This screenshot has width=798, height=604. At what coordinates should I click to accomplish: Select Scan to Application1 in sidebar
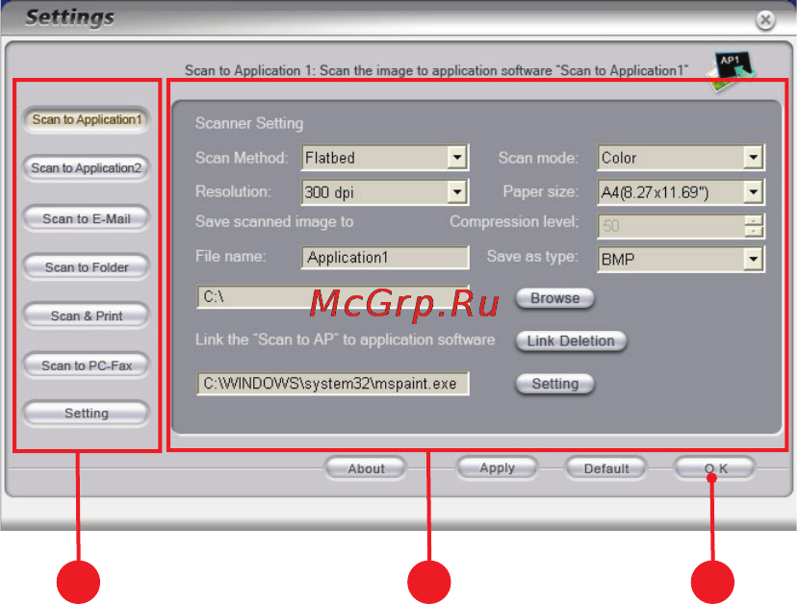coord(87,119)
